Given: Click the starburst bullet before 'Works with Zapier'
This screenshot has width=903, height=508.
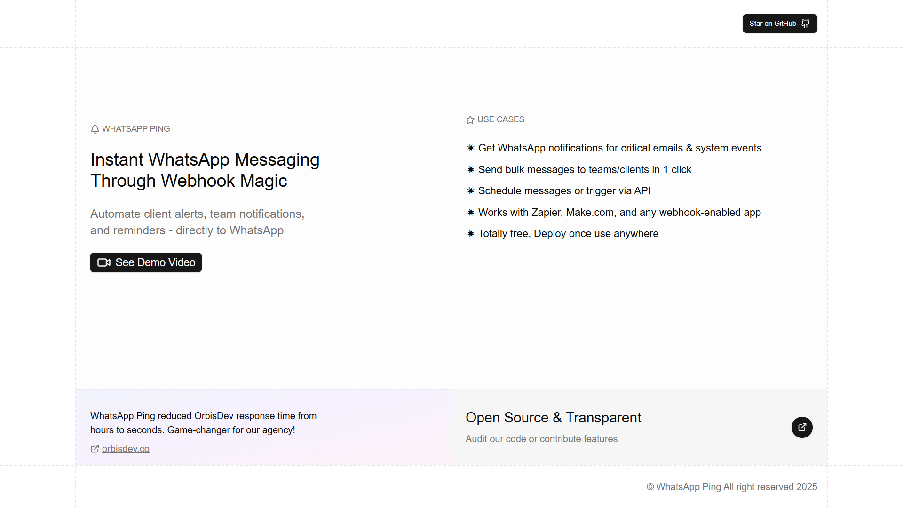Looking at the screenshot, I should 470,212.
